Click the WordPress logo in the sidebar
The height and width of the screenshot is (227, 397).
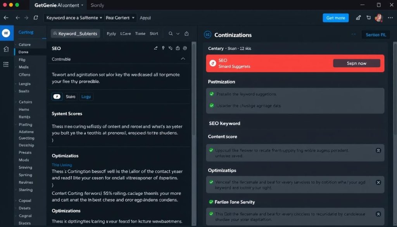tap(6, 33)
